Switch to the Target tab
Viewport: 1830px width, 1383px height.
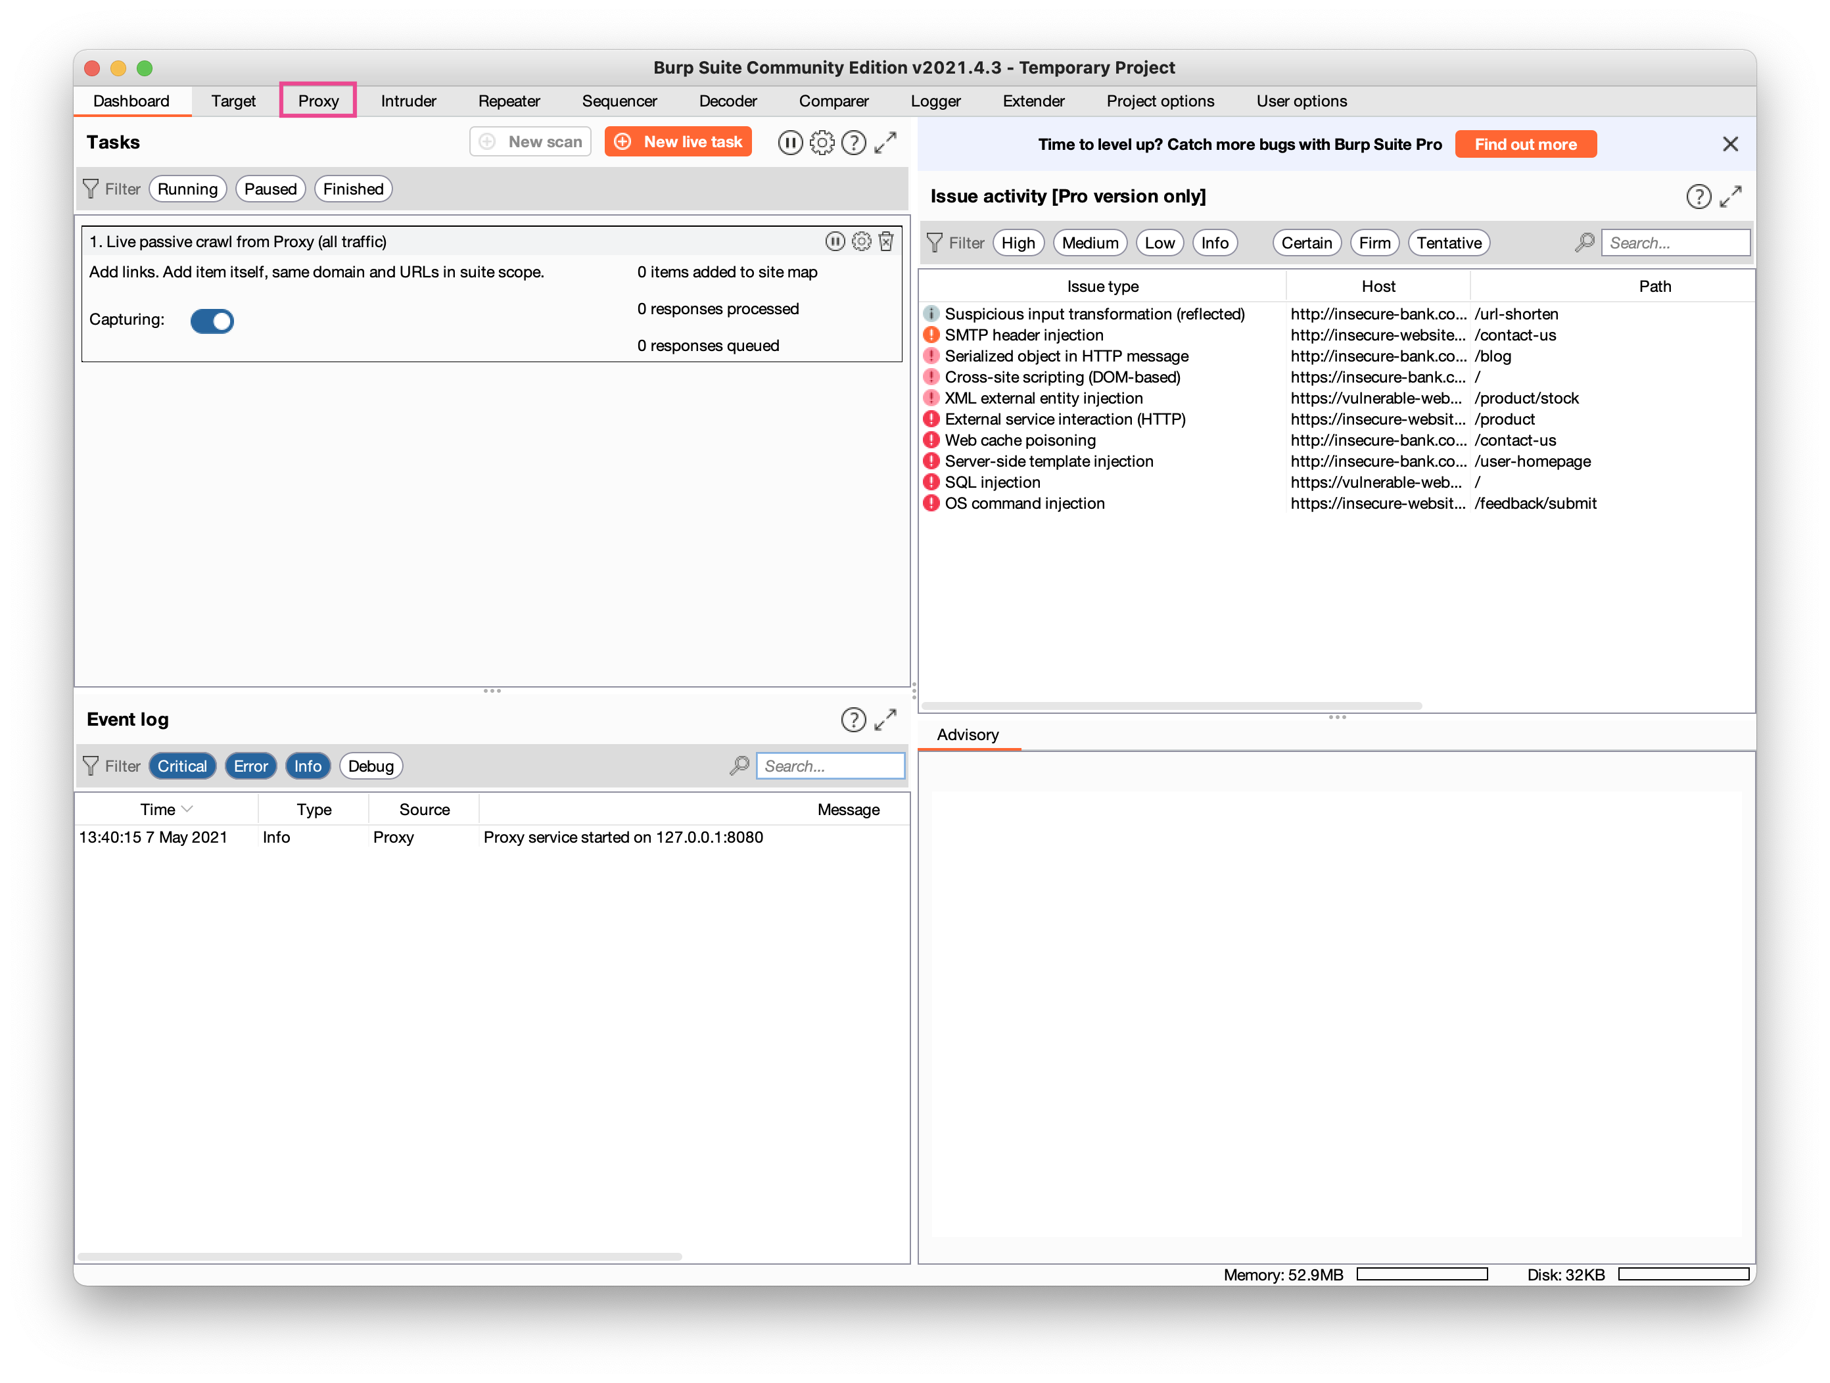(233, 101)
